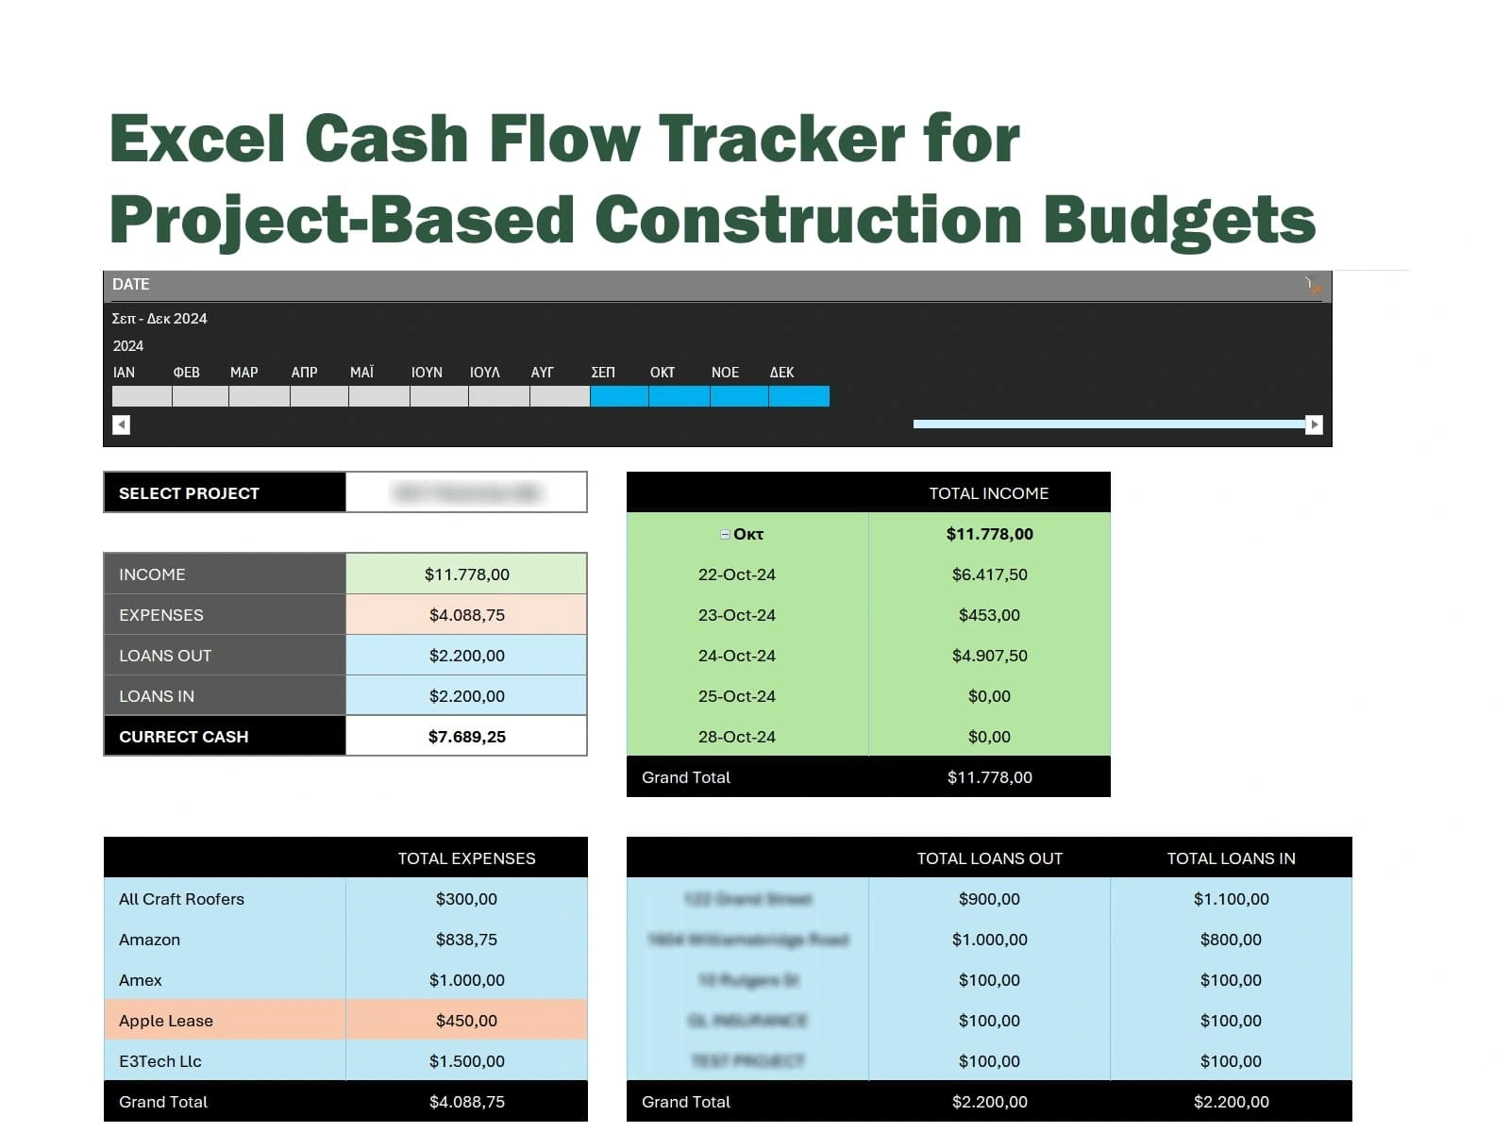Viewport: 1510px width, 1132px height.
Task: Select the All Craft Roofers expense row
Action: tap(345, 898)
